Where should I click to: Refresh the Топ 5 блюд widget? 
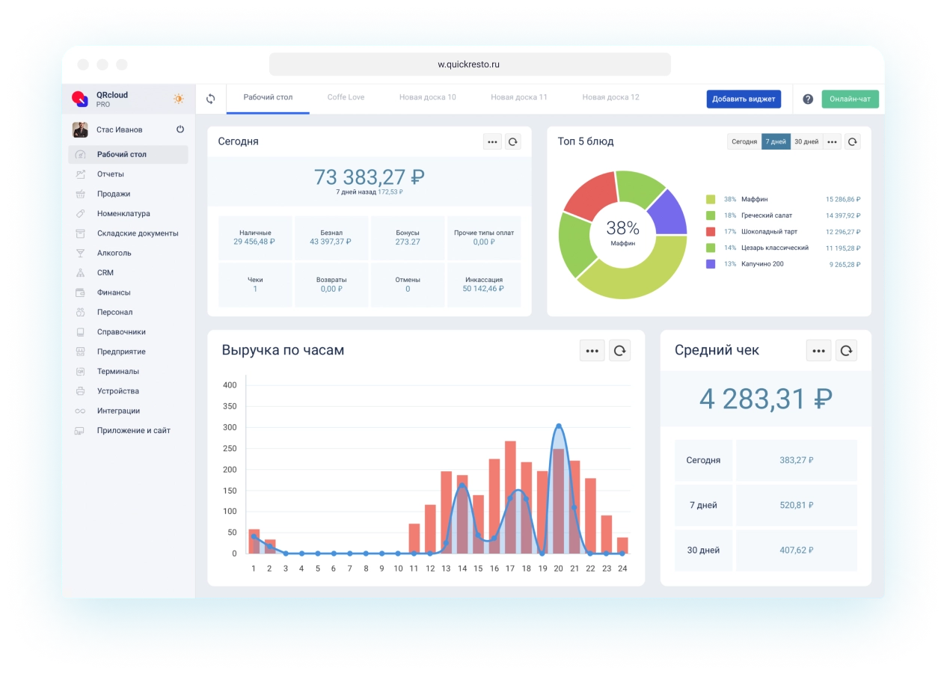(852, 141)
